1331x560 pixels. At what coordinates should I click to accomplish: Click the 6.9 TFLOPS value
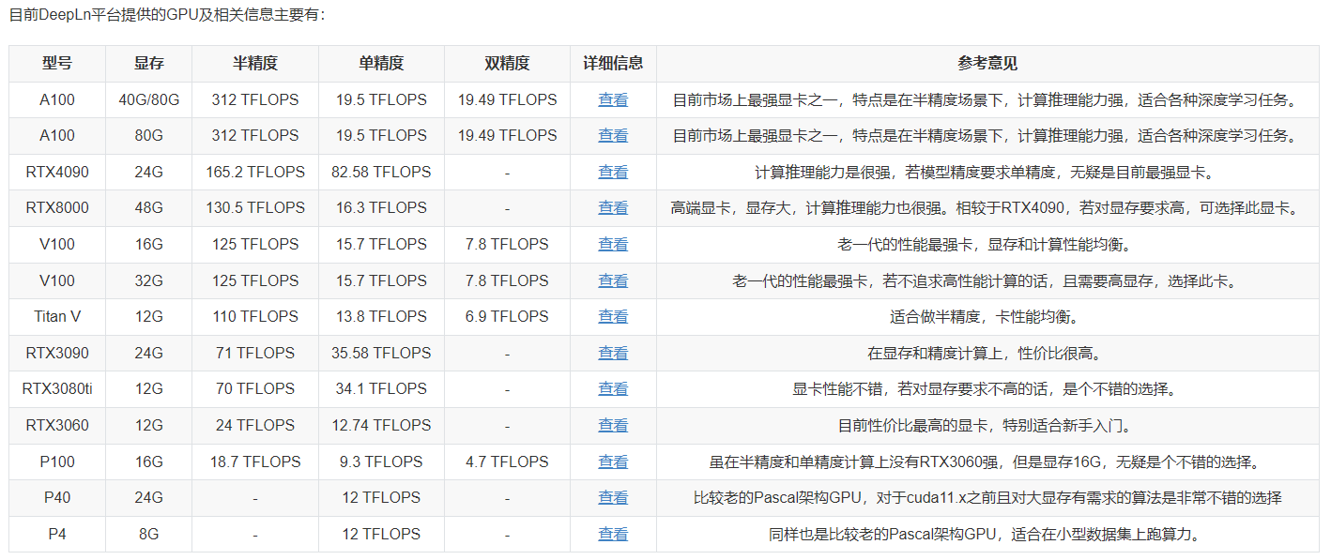point(507,317)
